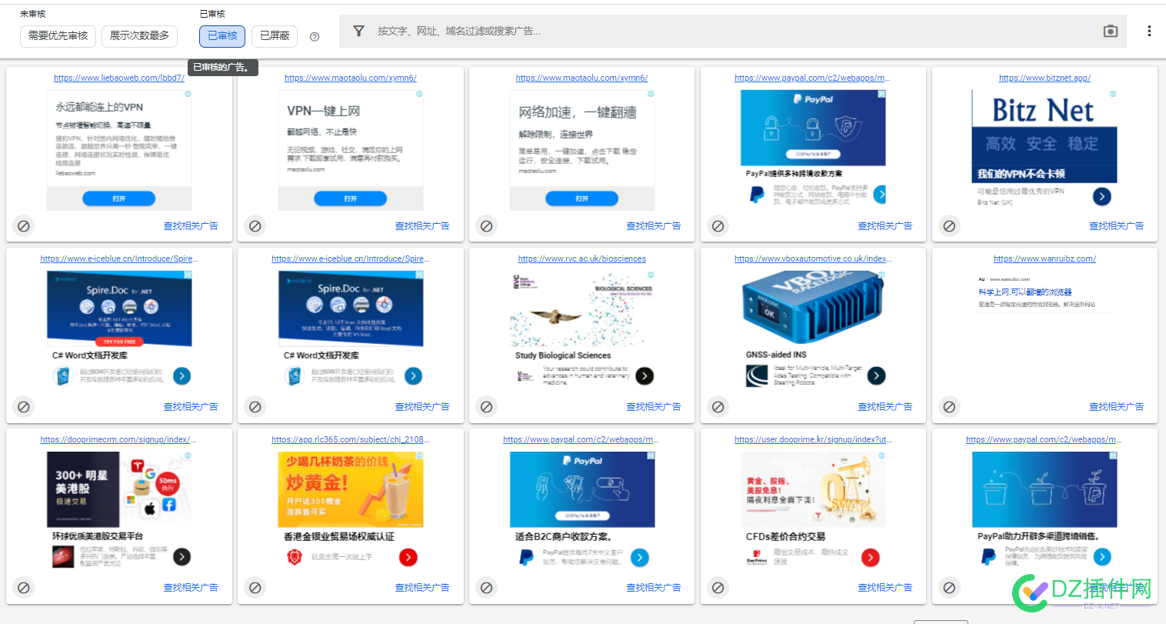Block the liebaoweb.com VPN ad with its block icon
This screenshot has height=624, width=1166.
[24, 226]
